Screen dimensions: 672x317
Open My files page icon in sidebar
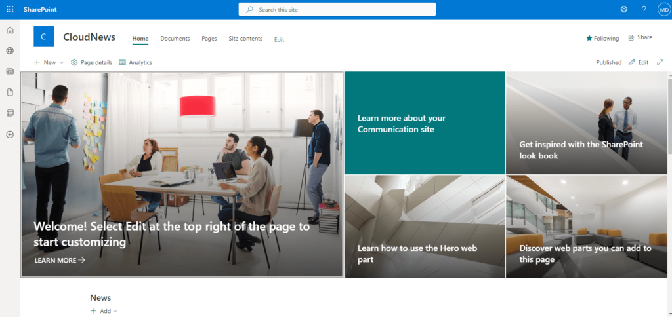pos(10,92)
